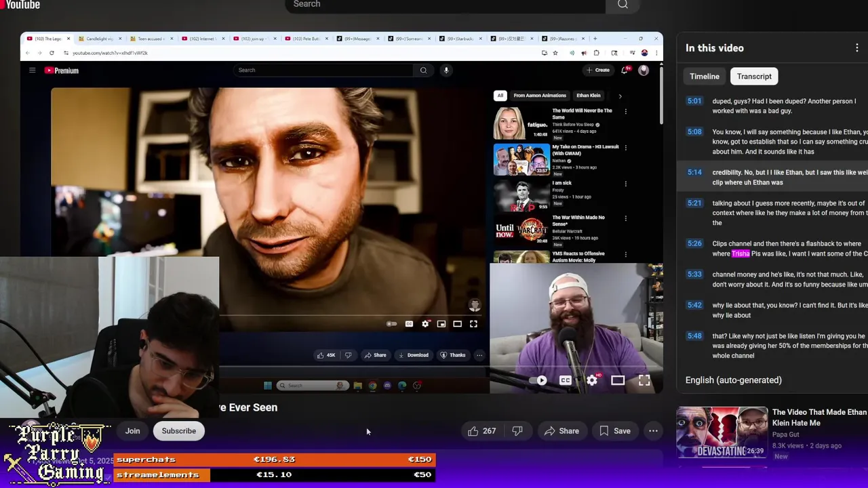Open the account avatar next to the notifications bell
The height and width of the screenshot is (488, 868).
coord(644,70)
